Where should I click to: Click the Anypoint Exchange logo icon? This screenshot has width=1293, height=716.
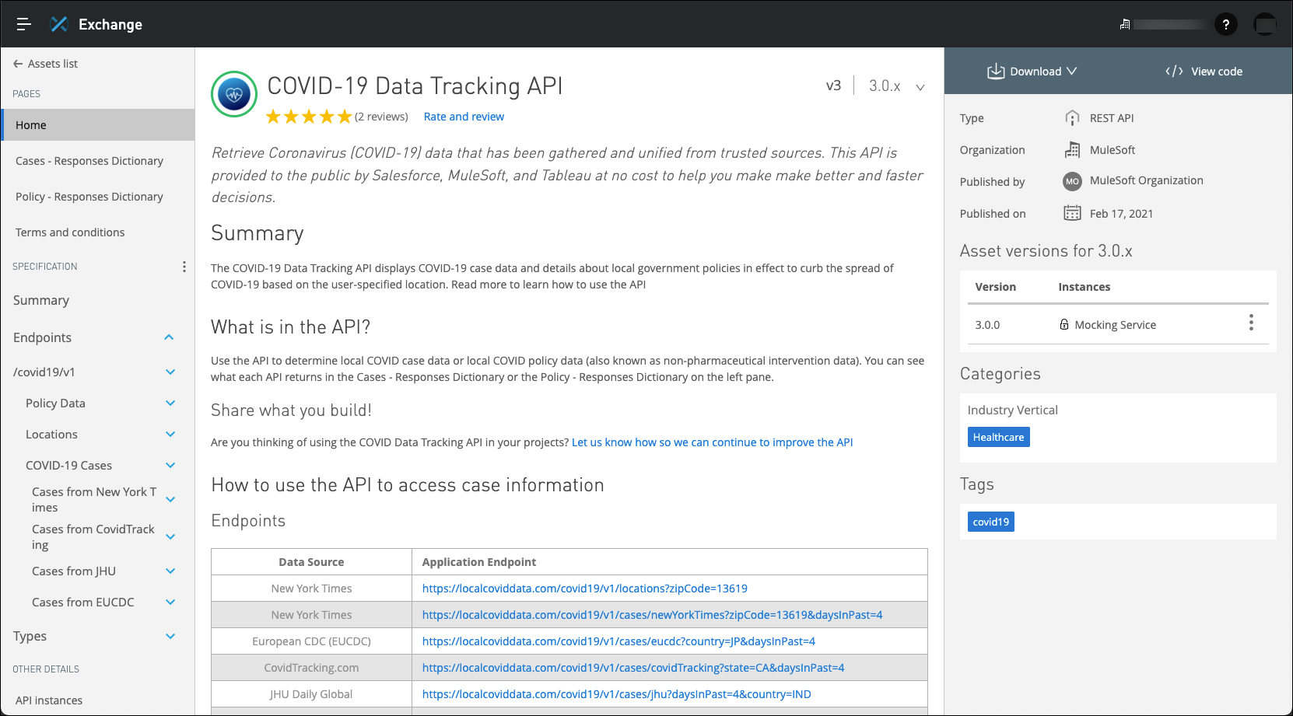[x=59, y=24]
